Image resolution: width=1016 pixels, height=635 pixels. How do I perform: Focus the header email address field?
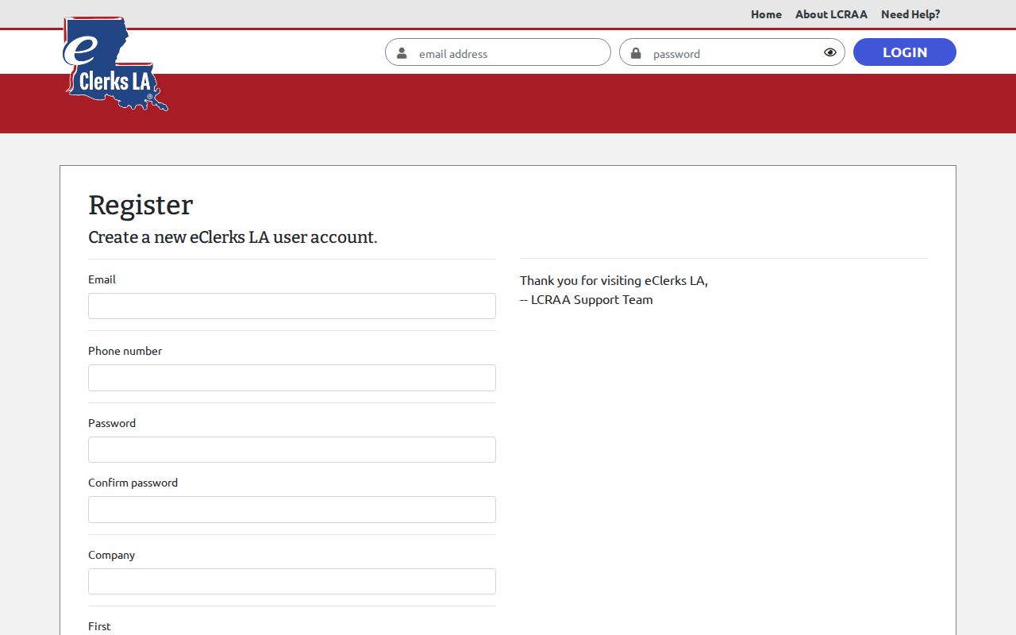(x=498, y=52)
